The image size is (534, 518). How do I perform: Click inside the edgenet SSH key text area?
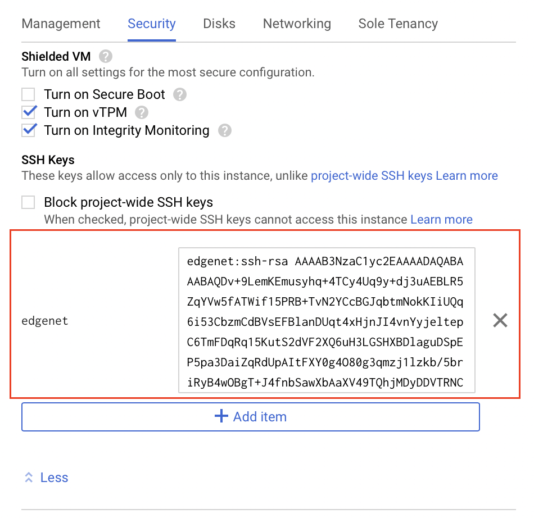pos(326,320)
